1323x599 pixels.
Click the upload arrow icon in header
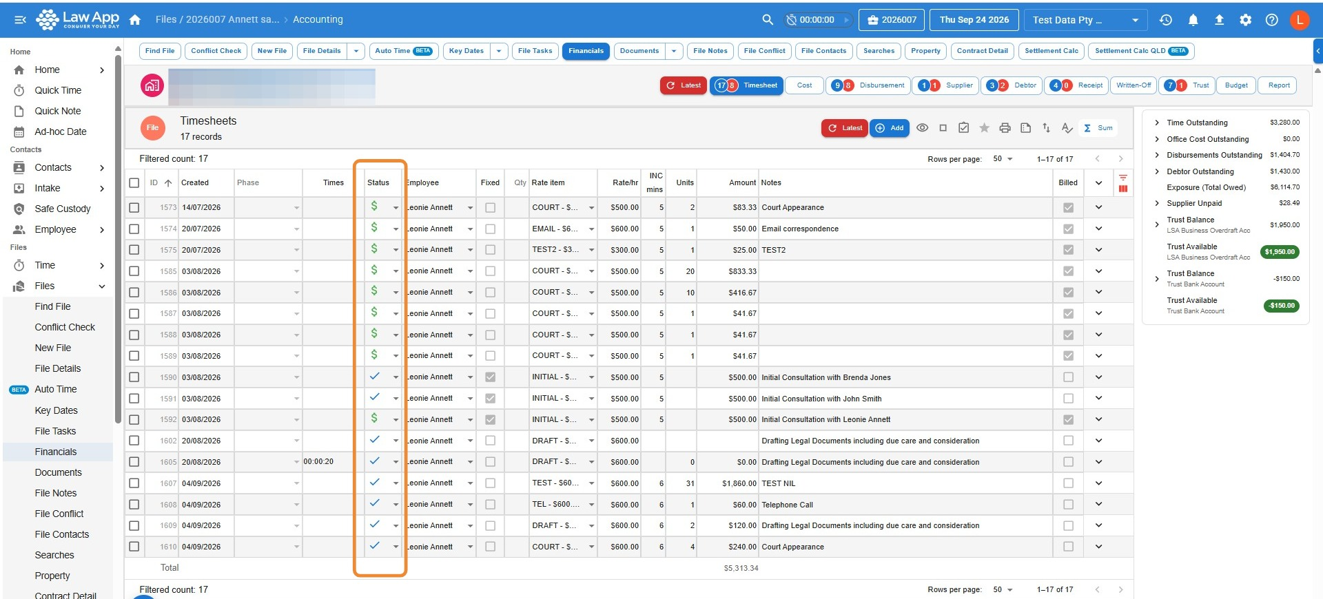click(x=1219, y=20)
